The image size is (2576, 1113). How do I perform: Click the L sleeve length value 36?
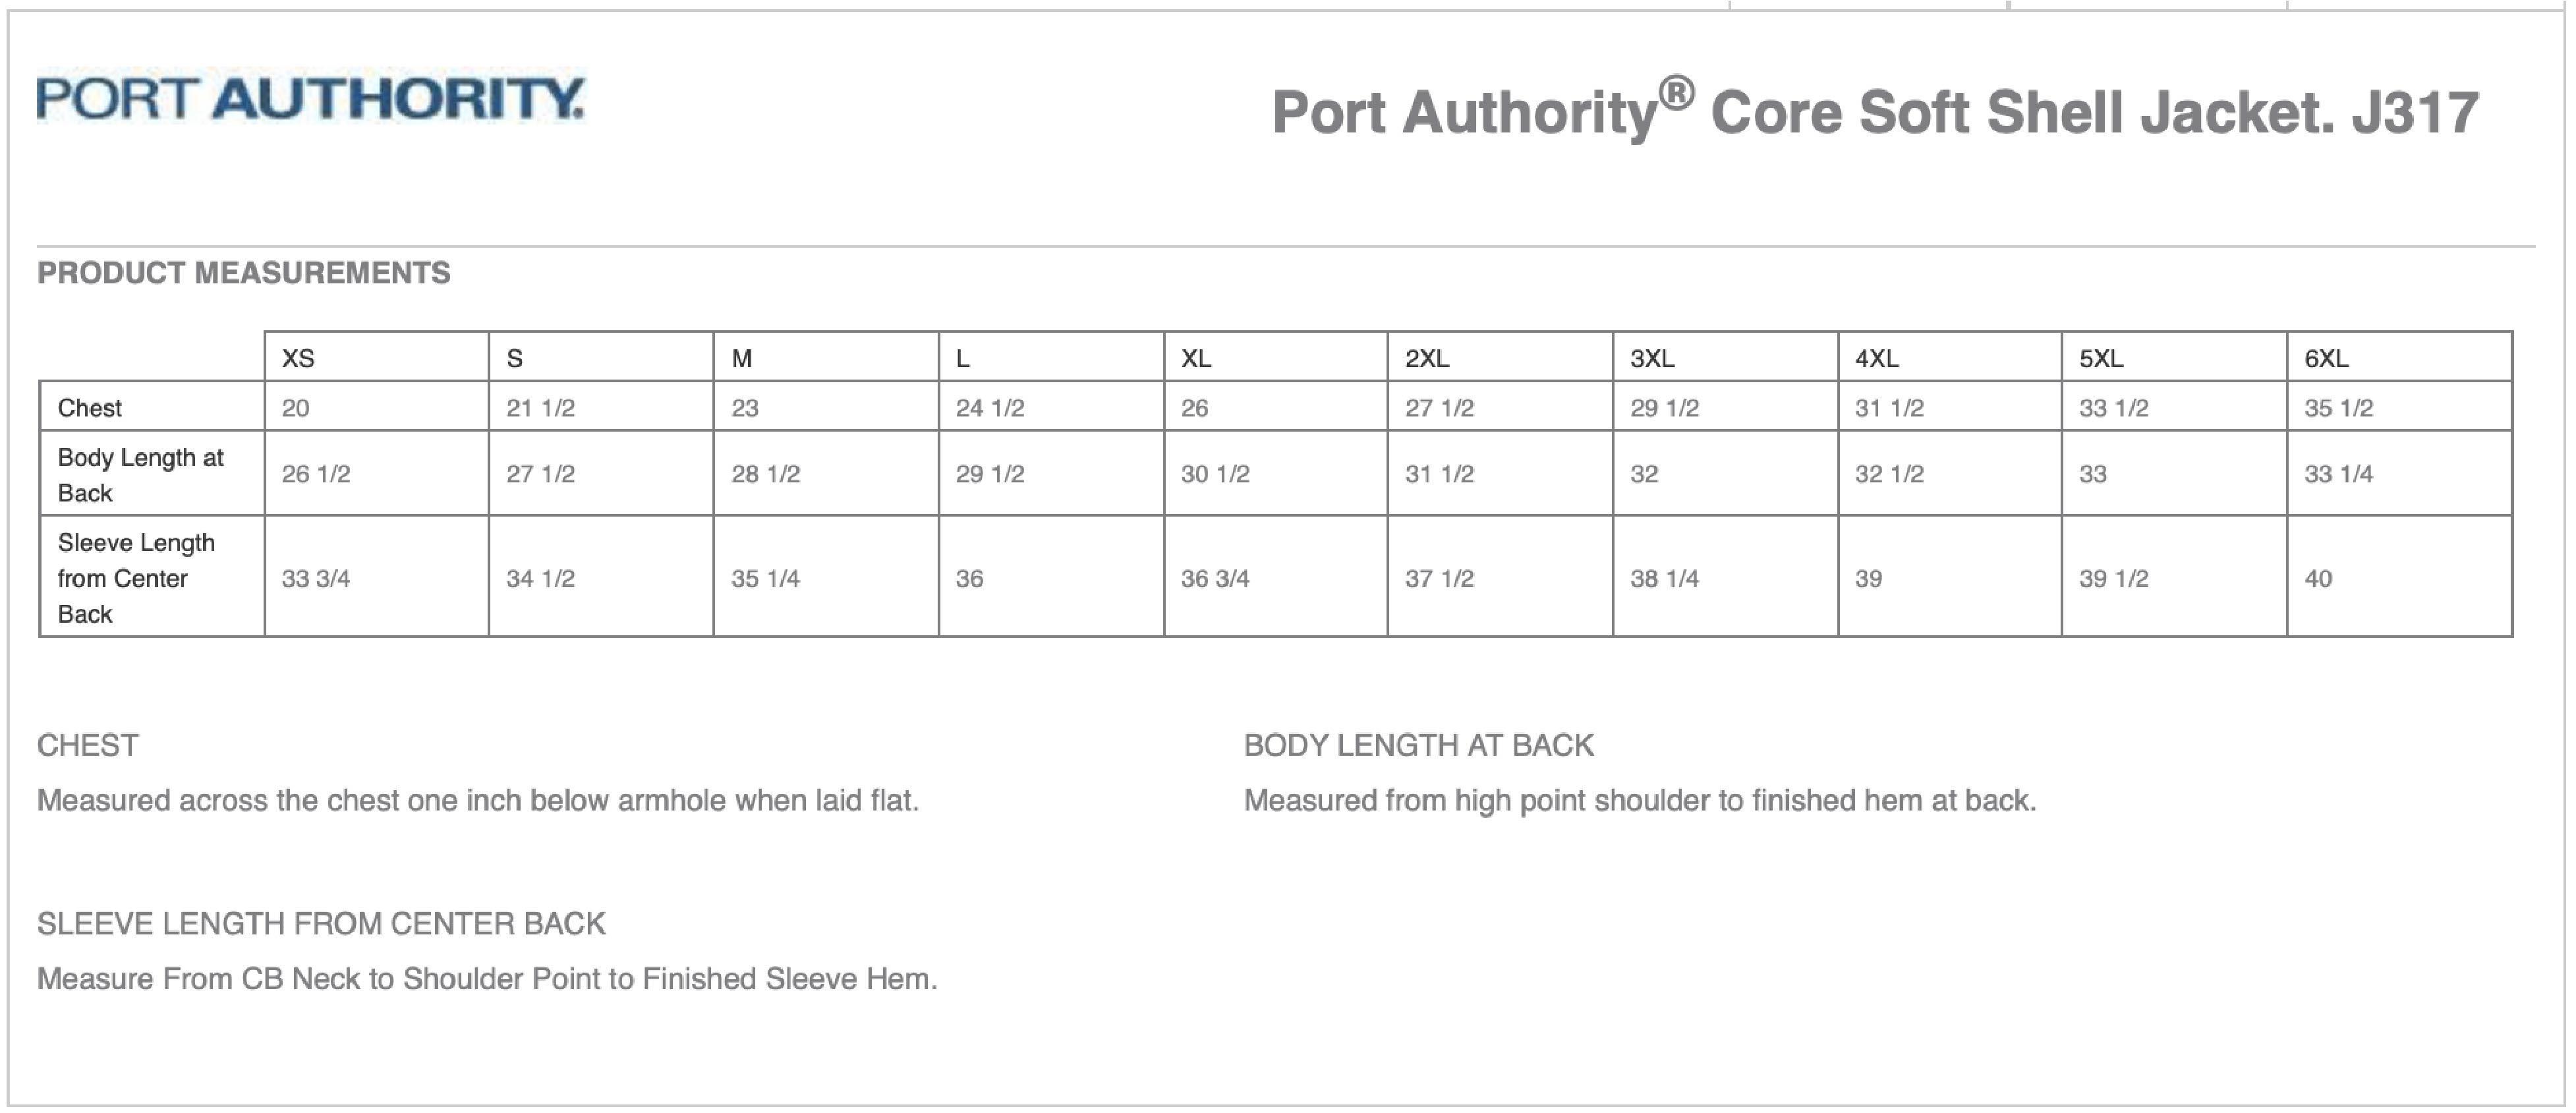coord(969,579)
